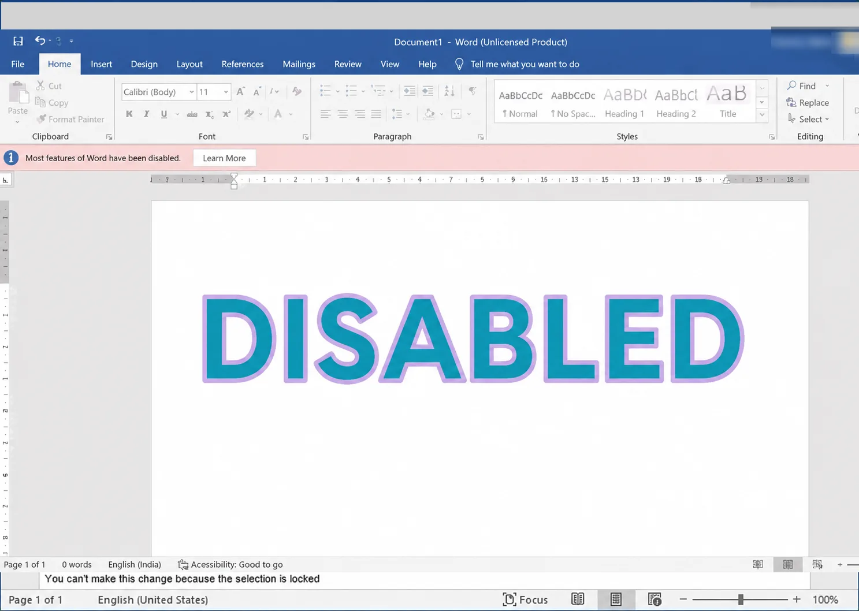Open the View tab
The height and width of the screenshot is (611, 859).
click(x=390, y=64)
